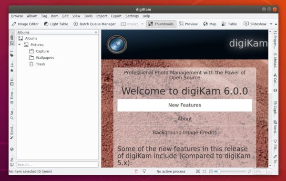Screen dimensions: 286x181
Task: Open the Edit menu
Action: (x=65, y=16)
